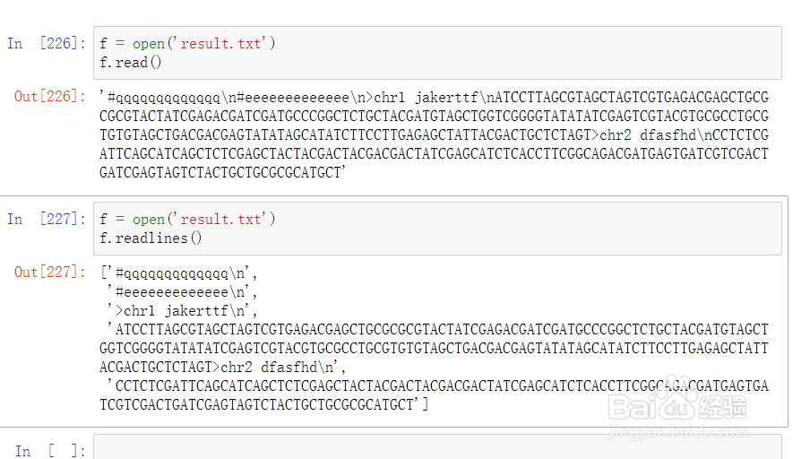
Task: Select the empty code cell at bottom
Action: [437, 446]
